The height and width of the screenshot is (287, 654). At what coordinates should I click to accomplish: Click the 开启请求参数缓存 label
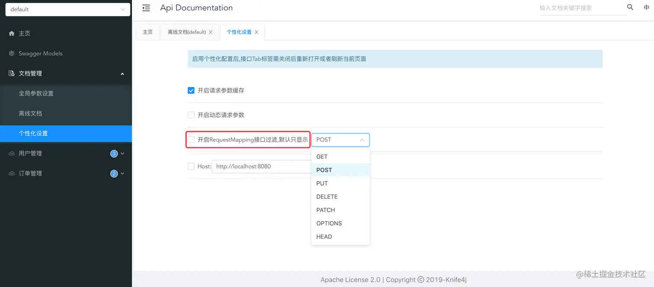[x=221, y=90]
